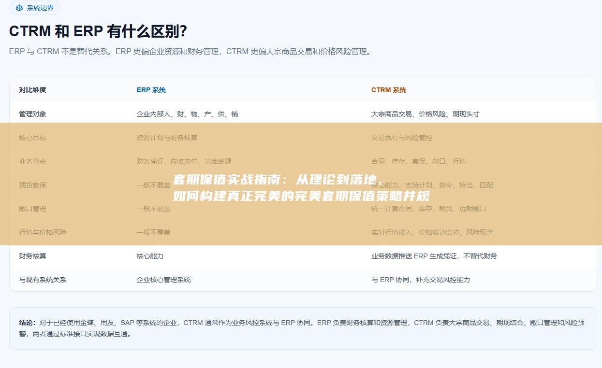Click the heading CTRM 和 ERP 有什么区别?
602x368 pixels.
[x=98, y=32]
